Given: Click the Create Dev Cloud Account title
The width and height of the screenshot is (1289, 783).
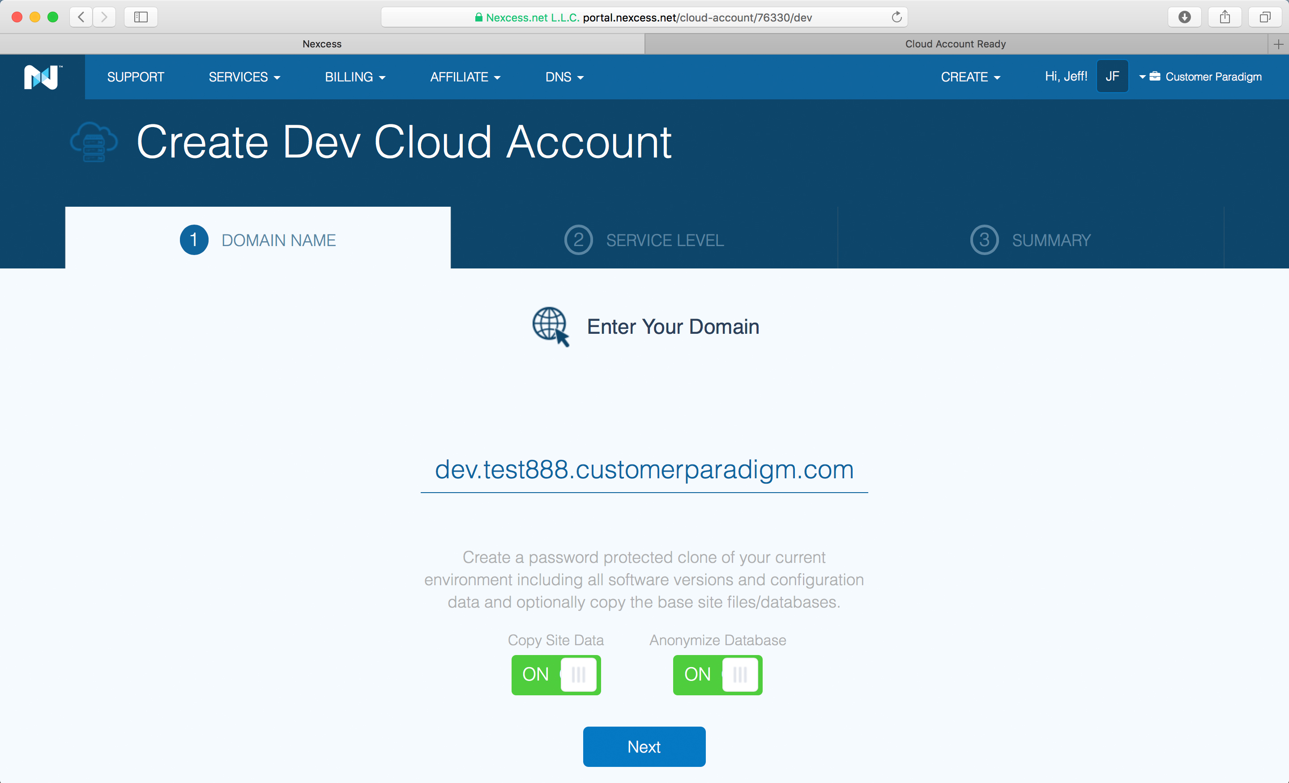Looking at the screenshot, I should coord(404,142).
